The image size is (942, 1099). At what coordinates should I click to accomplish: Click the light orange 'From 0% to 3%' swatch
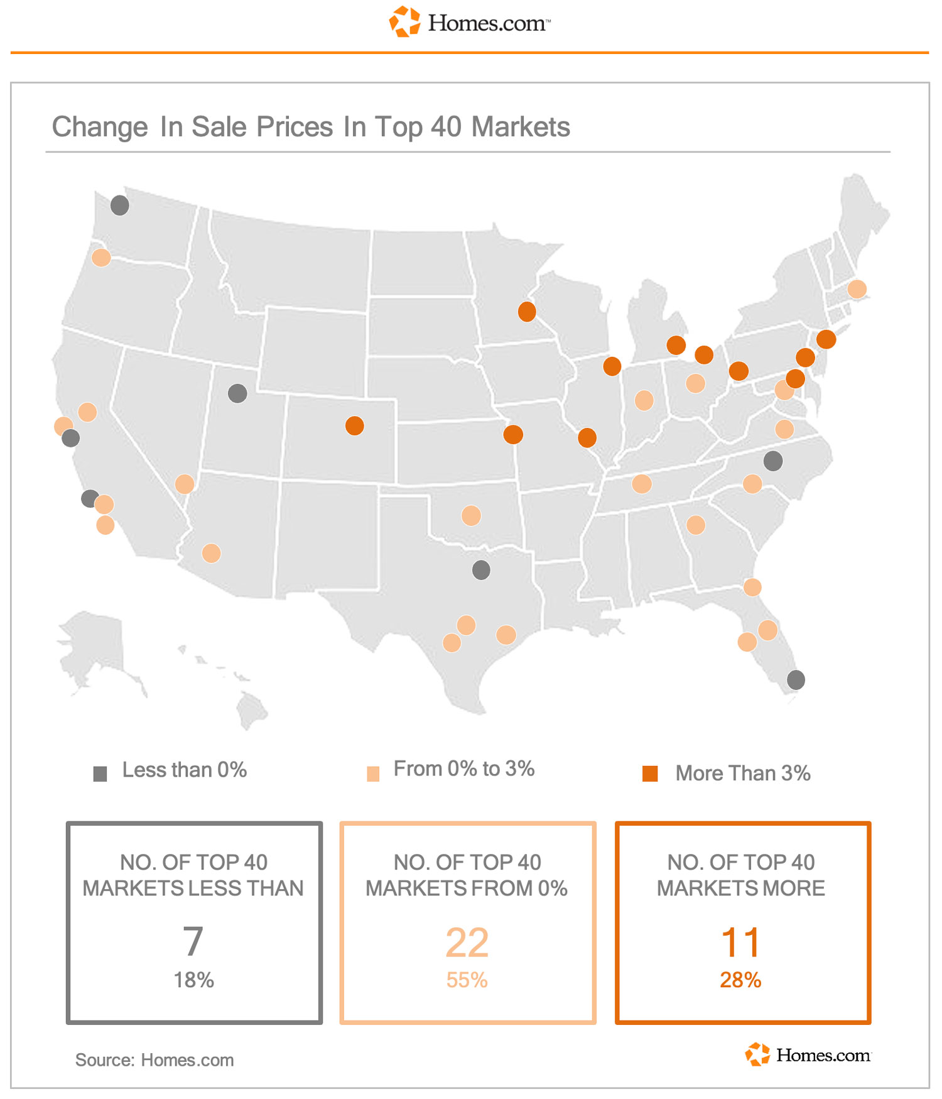point(373,774)
